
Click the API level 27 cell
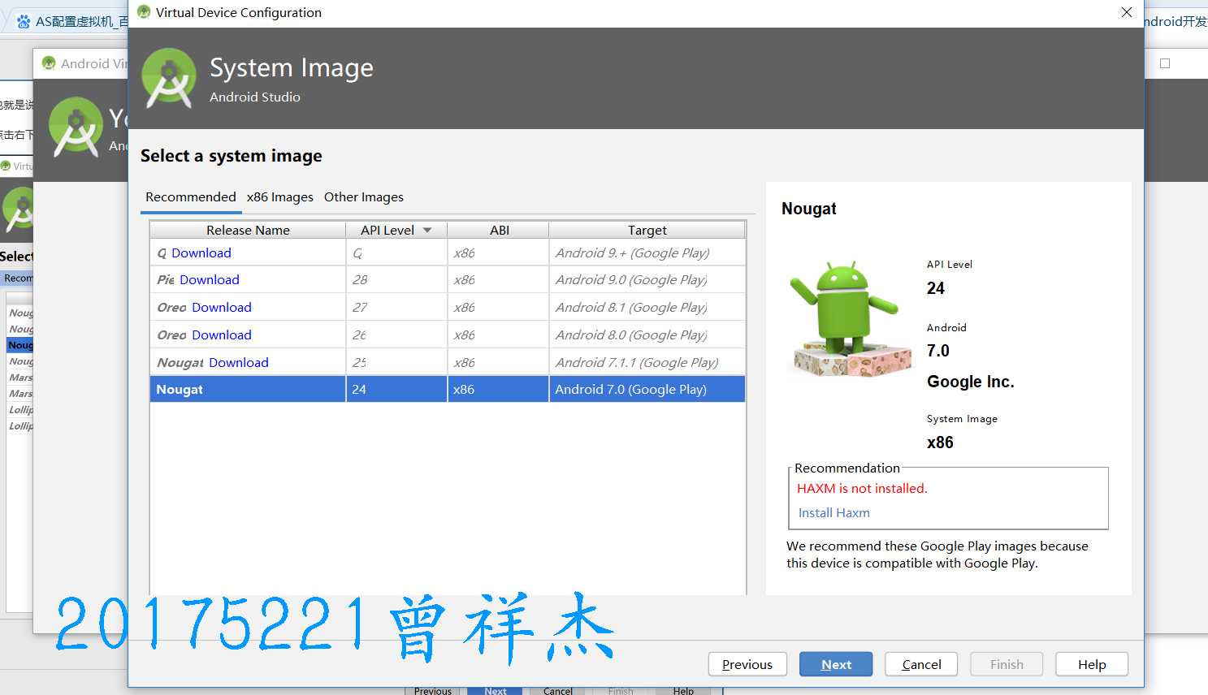click(396, 308)
